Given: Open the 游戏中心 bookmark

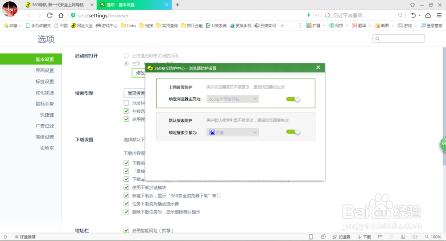Looking at the screenshot, I should coord(107,25).
